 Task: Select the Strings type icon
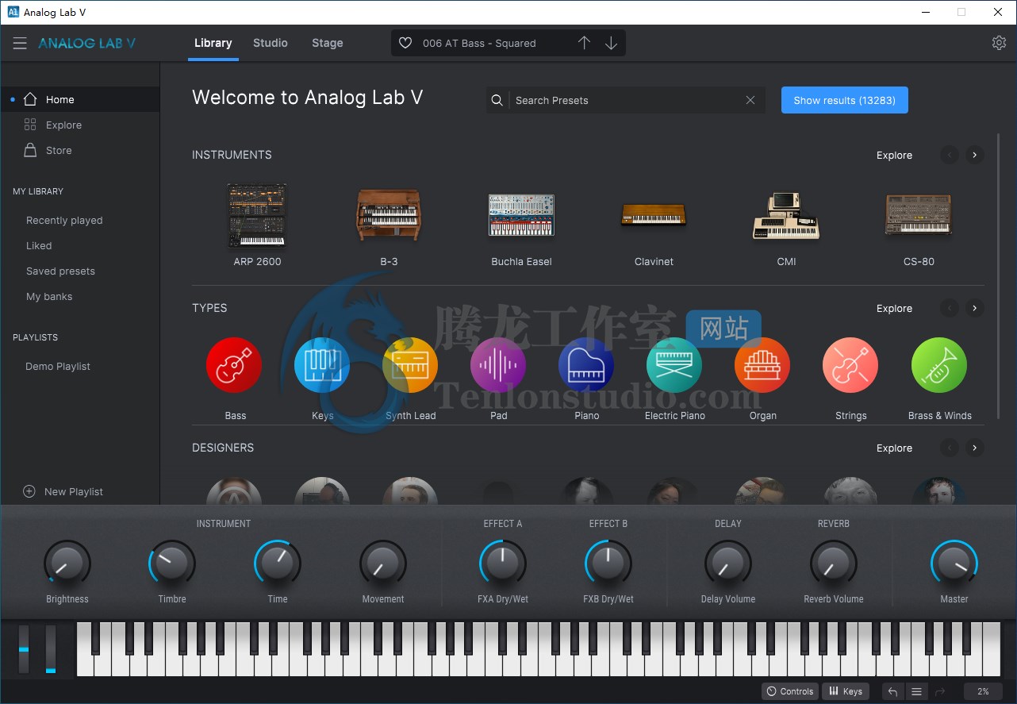850,365
